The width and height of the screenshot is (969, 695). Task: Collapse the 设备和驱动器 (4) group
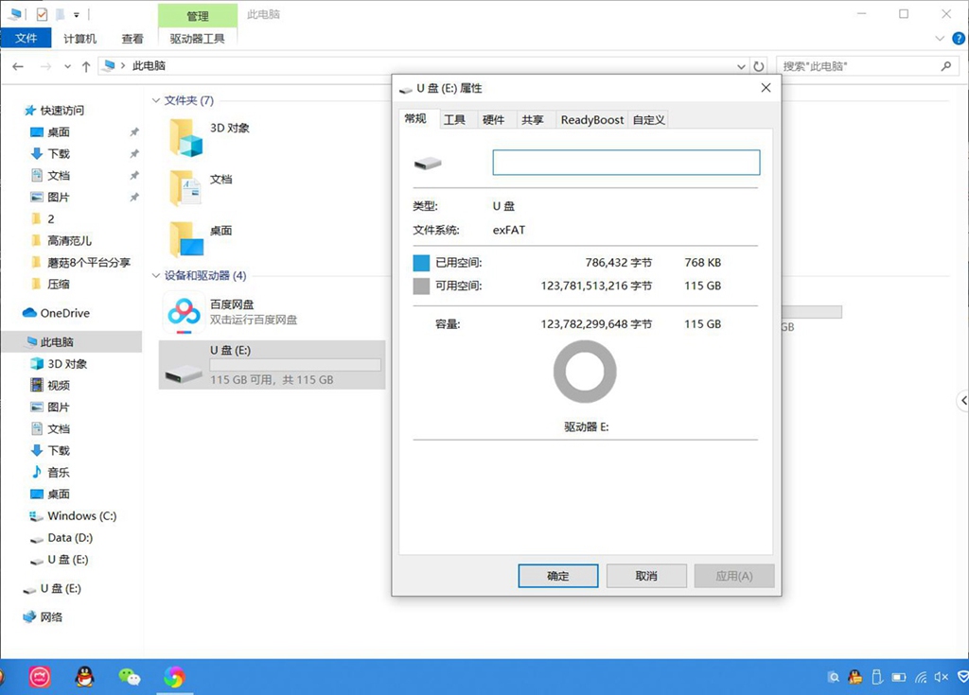(x=156, y=275)
